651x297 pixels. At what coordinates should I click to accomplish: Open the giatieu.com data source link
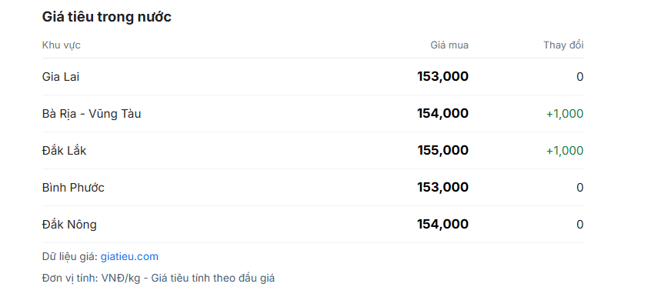coord(129,257)
